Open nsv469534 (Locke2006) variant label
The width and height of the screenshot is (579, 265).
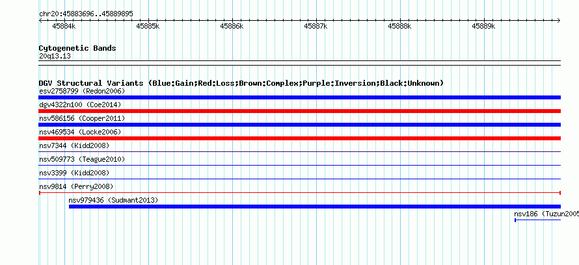tap(80, 132)
